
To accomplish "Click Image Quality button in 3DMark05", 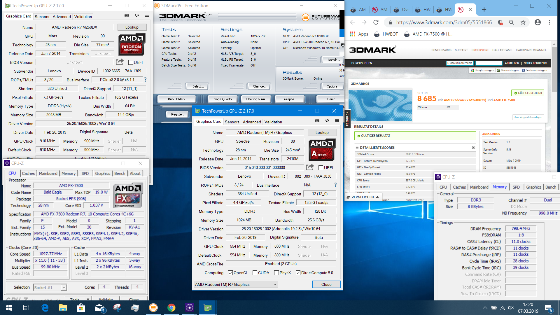I will [223, 99].
